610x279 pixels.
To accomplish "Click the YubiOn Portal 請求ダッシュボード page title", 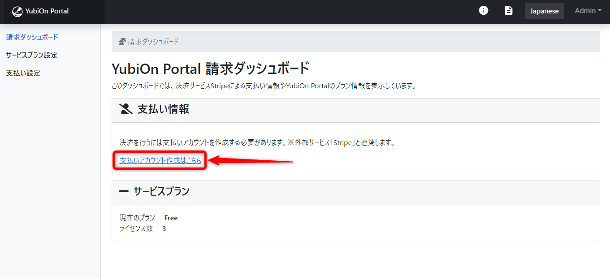I will tap(210, 69).
